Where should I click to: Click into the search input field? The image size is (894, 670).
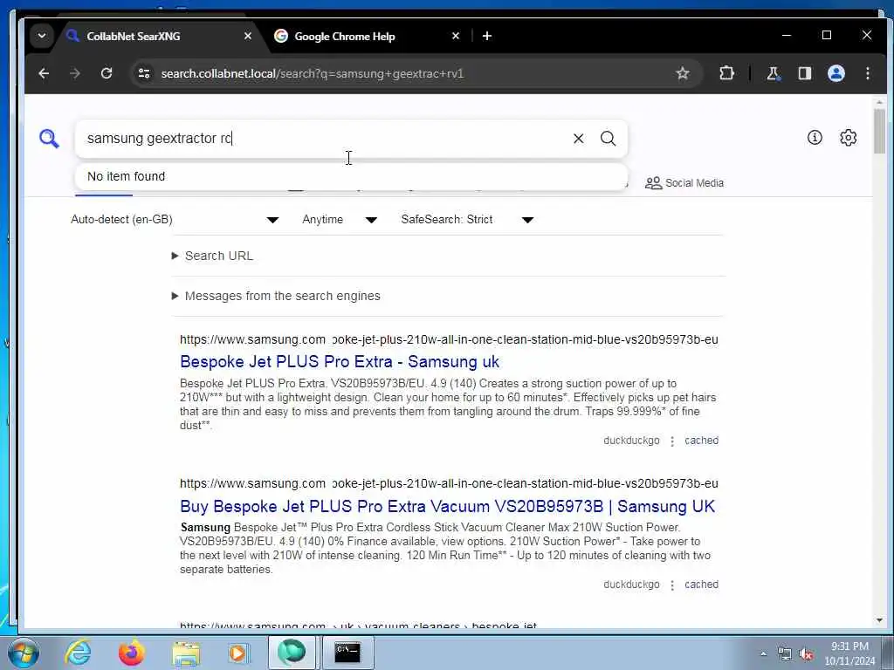(x=325, y=139)
